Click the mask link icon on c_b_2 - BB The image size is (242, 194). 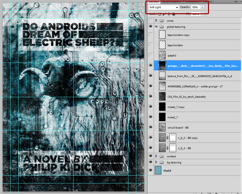167,148
